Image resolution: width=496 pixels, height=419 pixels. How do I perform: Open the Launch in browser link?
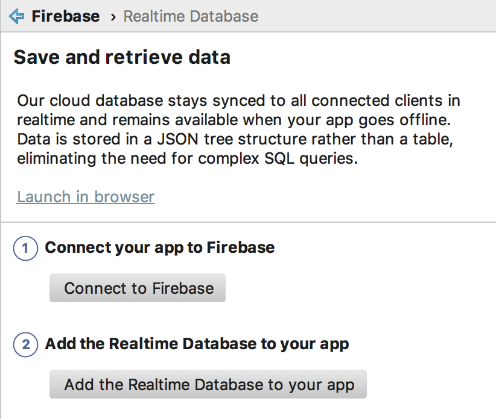[86, 197]
